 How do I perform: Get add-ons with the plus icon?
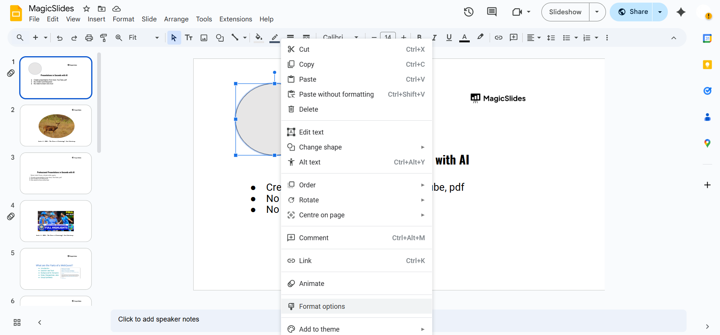(707, 185)
